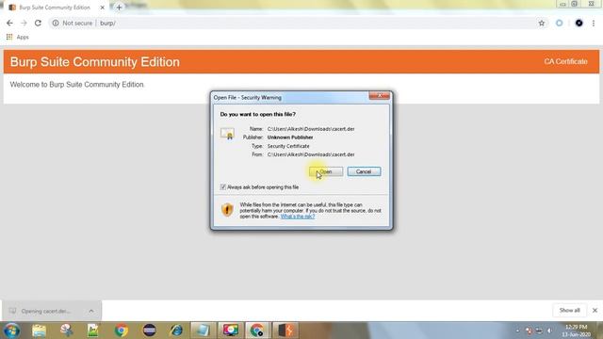Screen dimensions: 603x339
Task: Close the downloads bar
Action: [x=595, y=310]
